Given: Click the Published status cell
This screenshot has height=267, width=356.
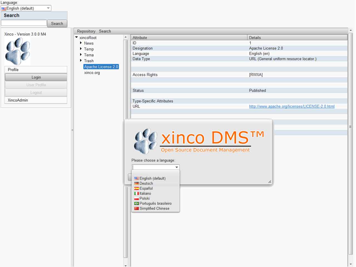Looking at the screenshot, I should point(258,90).
